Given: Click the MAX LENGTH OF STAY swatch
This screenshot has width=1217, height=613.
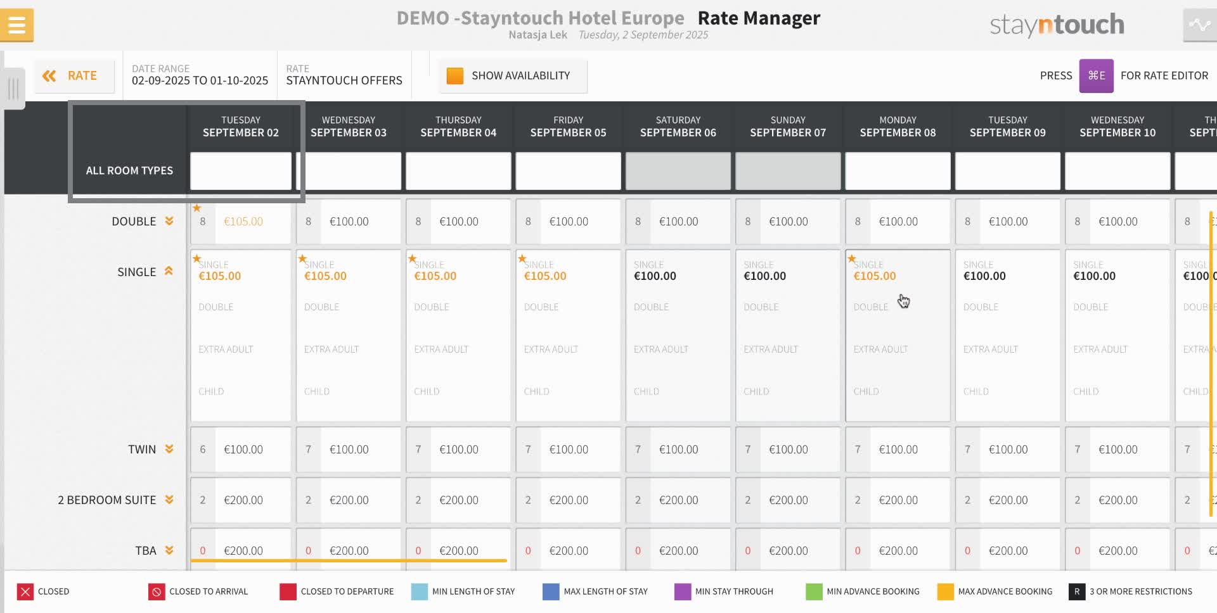Looking at the screenshot, I should 551,591.
